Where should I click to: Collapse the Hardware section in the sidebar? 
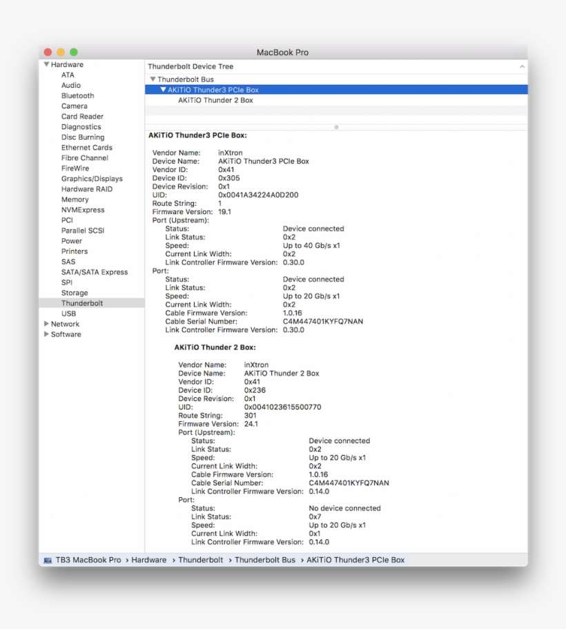[x=46, y=65]
